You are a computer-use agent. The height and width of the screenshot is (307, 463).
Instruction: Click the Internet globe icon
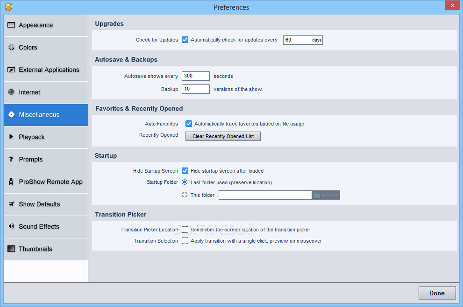pos(11,92)
